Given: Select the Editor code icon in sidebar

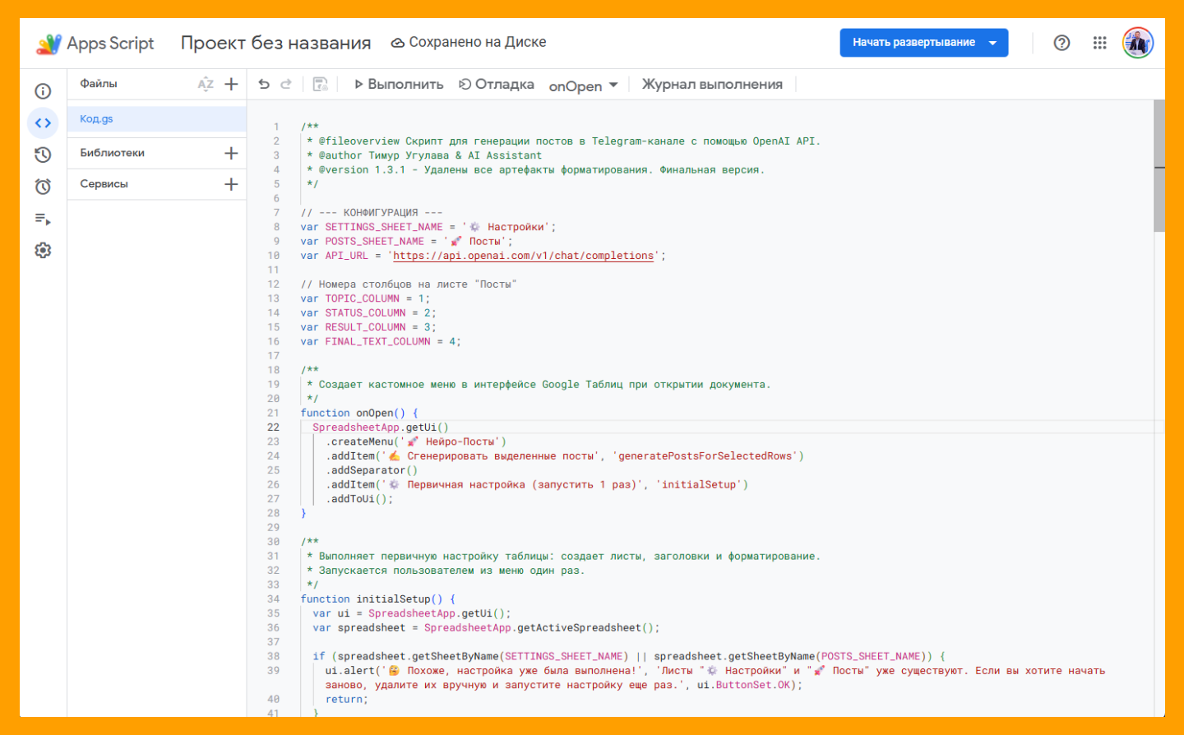Looking at the screenshot, I should 43,123.
